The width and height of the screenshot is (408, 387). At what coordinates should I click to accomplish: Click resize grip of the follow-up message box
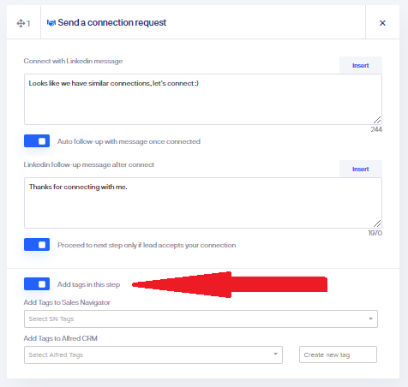click(x=377, y=223)
